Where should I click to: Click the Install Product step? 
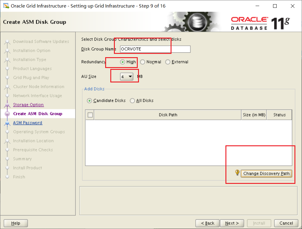pos(27,168)
